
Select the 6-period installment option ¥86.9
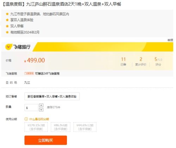click(61, 127)
